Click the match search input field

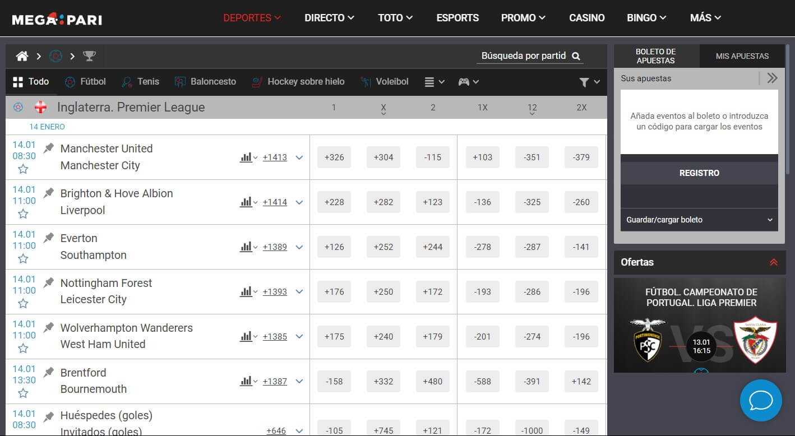tap(523, 56)
